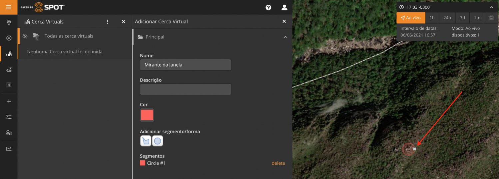Open the calendar date picker icon
This screenshot has width=499, height=179.
(491, 18)
